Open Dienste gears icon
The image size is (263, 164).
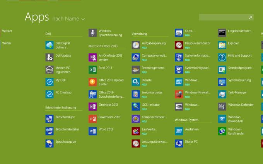136,82
